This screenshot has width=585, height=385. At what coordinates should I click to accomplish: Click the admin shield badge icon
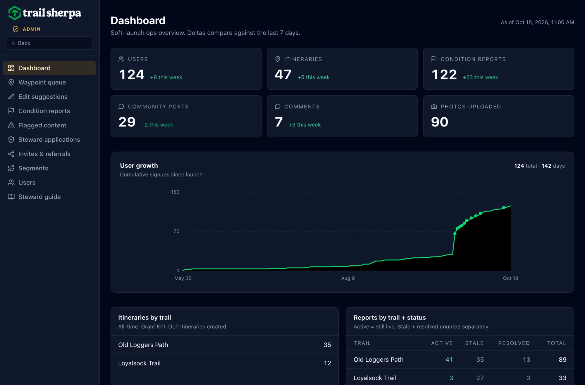[16, 29]
